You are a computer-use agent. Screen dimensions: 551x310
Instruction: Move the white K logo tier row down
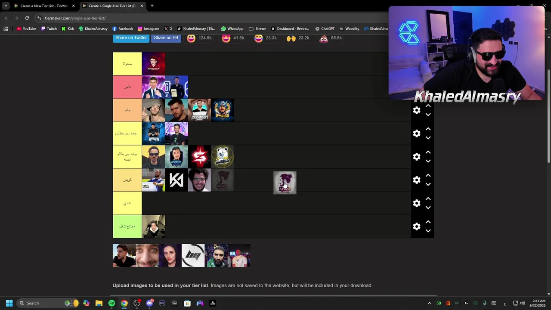[428, 184]
